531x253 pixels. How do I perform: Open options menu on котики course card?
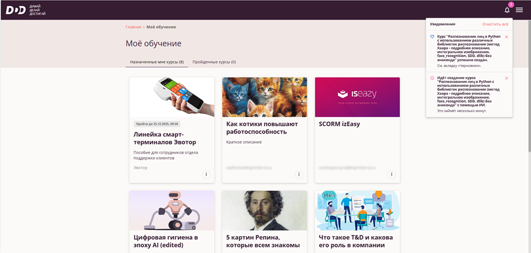[x=299, y=175]
